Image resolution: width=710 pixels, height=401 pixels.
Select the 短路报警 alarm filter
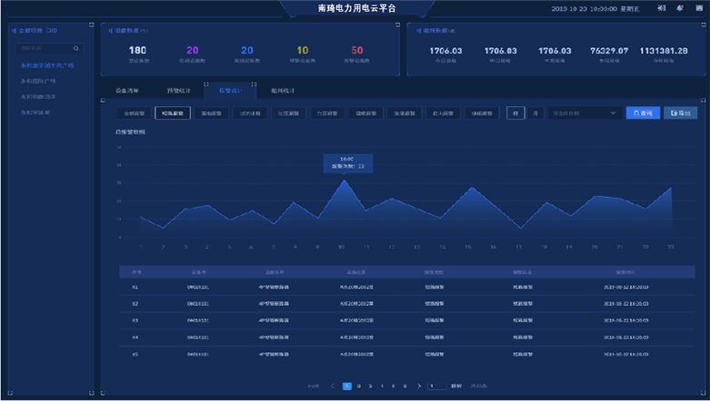[171, 113]
